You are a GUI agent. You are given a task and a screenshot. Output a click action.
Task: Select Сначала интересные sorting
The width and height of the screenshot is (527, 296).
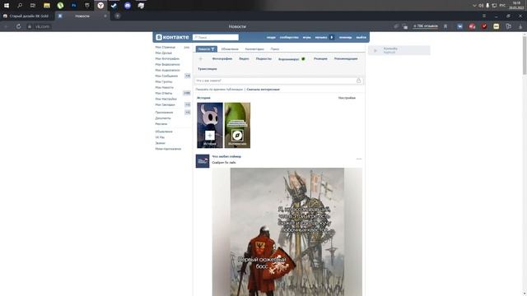pos(263,90)
